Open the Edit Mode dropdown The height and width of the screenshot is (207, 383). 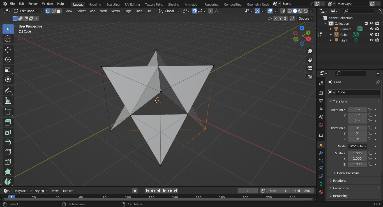click(x=29, y=11)
